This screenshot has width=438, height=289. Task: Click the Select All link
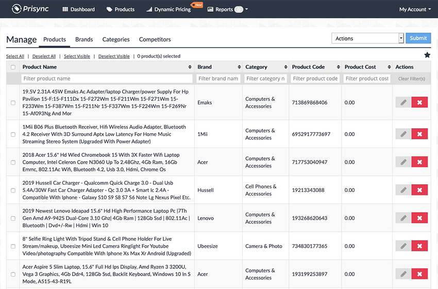coord(15,56)
